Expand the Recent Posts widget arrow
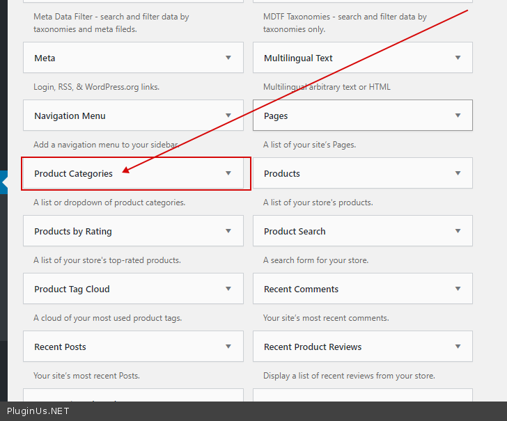The height and width of the screenshot is (421, 507). (x=228, y=347)
